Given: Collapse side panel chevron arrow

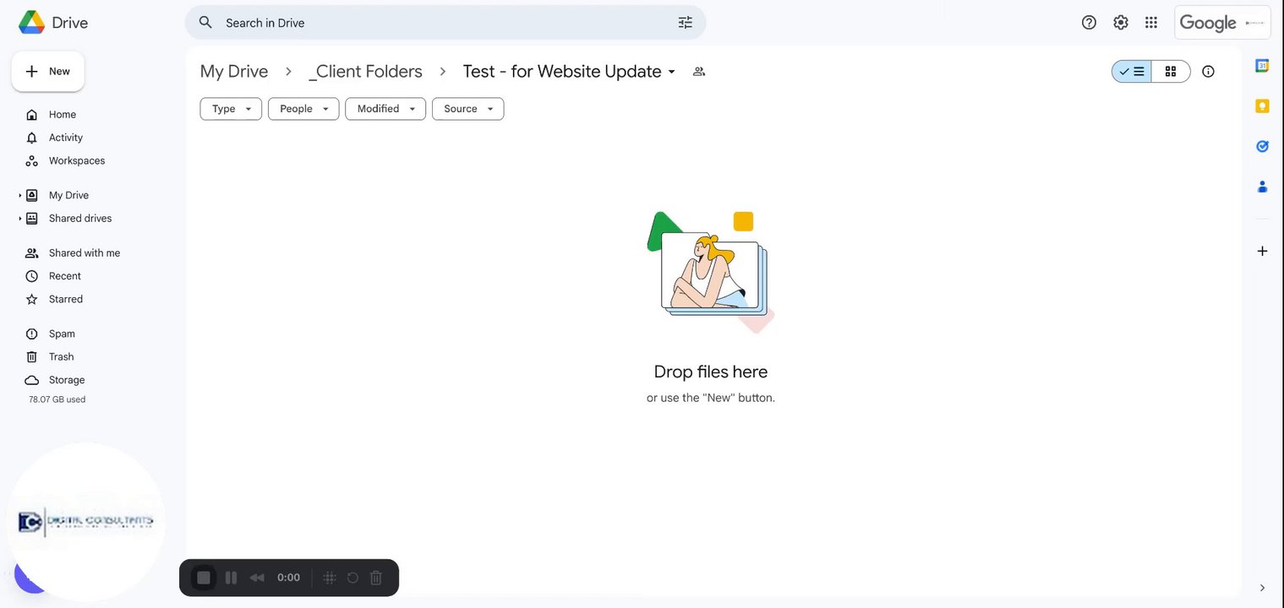Looking at the screenshot, I should [x=1262, y=588].
